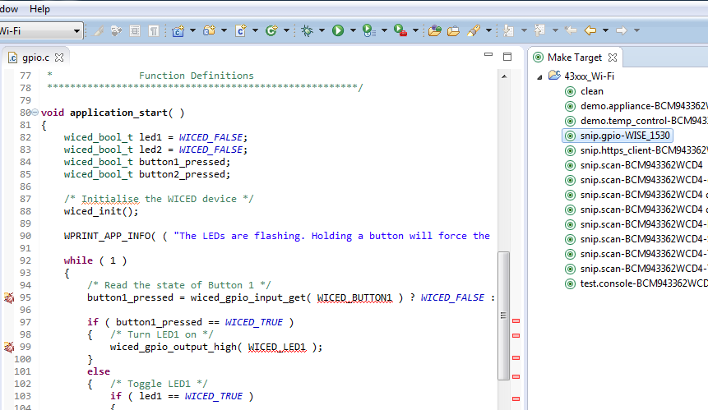Viewport: 708px width, 410px height.
Task: Open the dropdown arrow beside the Run button
Action: (x=353, y=30)
